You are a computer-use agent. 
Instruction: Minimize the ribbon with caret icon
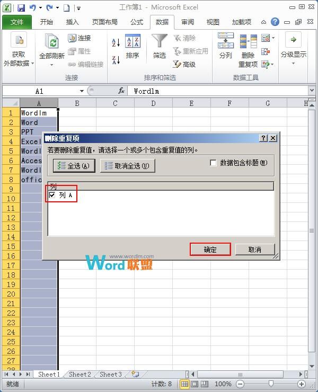tap(263, 22)
